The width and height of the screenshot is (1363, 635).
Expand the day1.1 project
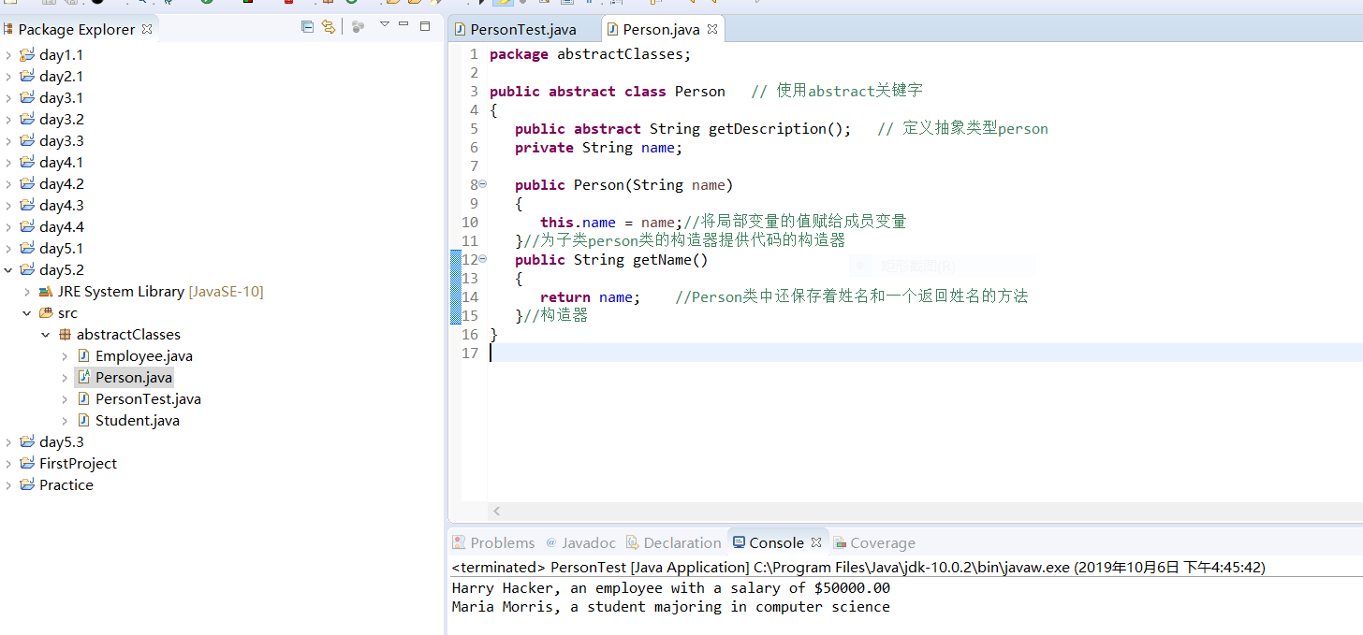[8, 55]
